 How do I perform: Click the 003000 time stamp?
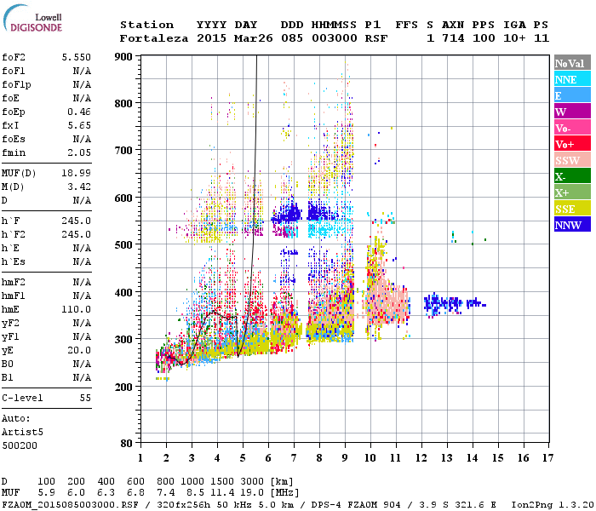[335, 38]
